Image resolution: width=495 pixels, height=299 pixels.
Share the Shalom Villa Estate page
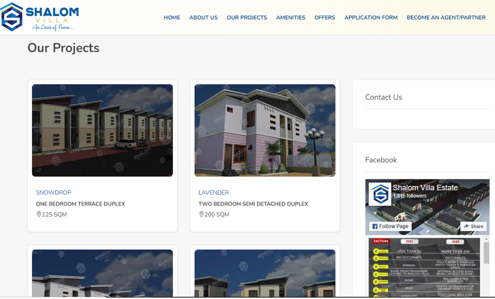(473, 226)
